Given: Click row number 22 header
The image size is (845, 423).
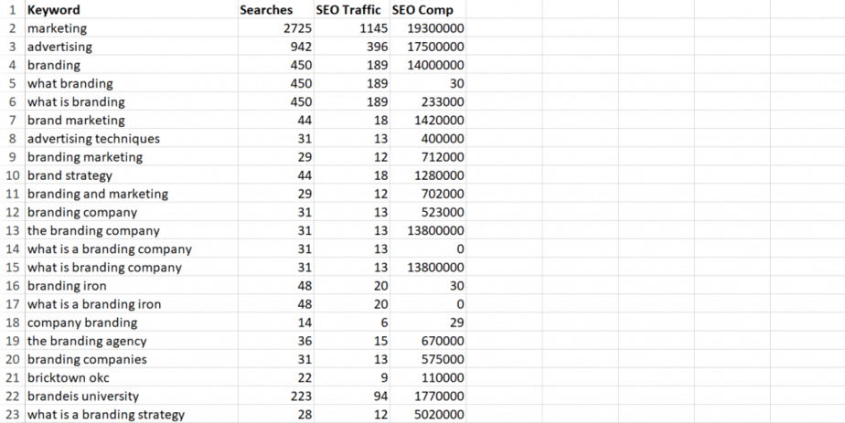Looking at the screenshot, I should pos(12,396).
